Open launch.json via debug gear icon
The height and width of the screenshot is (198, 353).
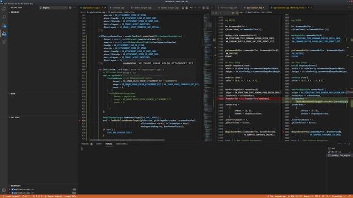coord(70,8)
